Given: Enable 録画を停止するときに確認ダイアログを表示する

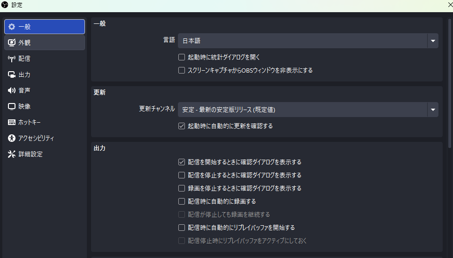Looking at the screenshot, I should click(181, 188).
